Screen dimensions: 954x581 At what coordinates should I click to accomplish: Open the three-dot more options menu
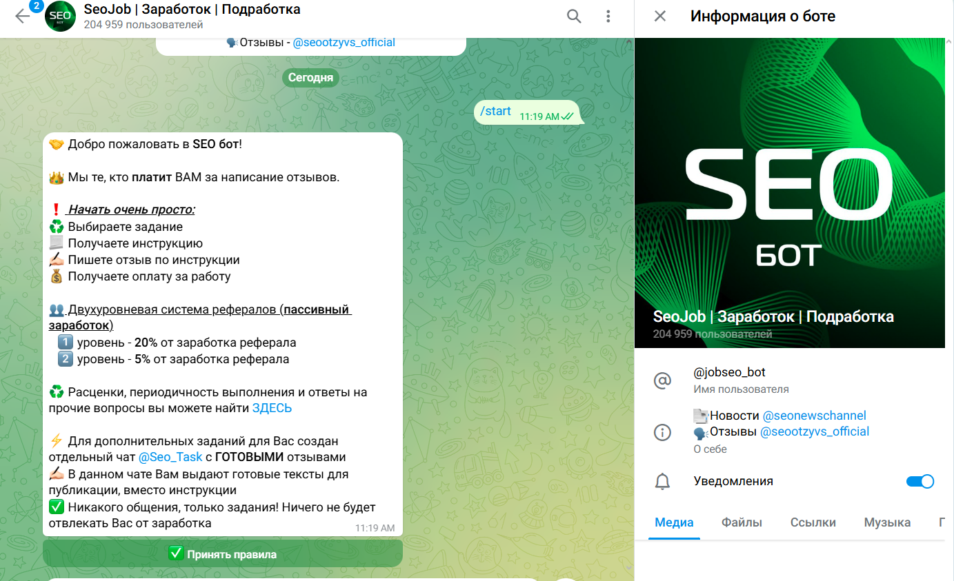click(608, 16)
